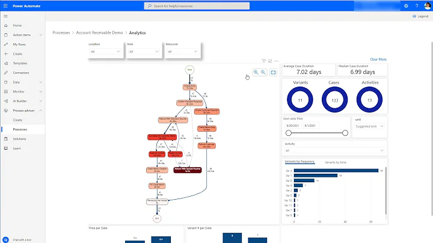The height and width of the screenshot is (243, 433).
Task: Click the Templates icon
Action: tap(6, 63)
